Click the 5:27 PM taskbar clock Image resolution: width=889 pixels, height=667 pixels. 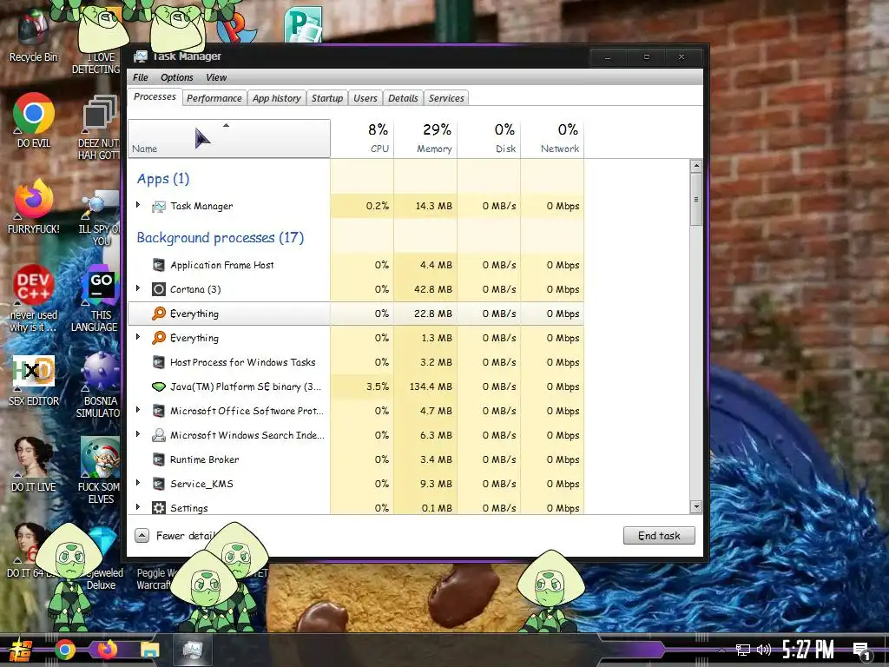pyautogui.click(x=808, y=650)
